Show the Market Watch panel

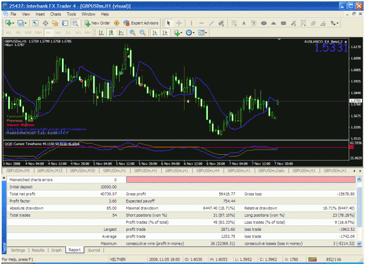[35, 23]
